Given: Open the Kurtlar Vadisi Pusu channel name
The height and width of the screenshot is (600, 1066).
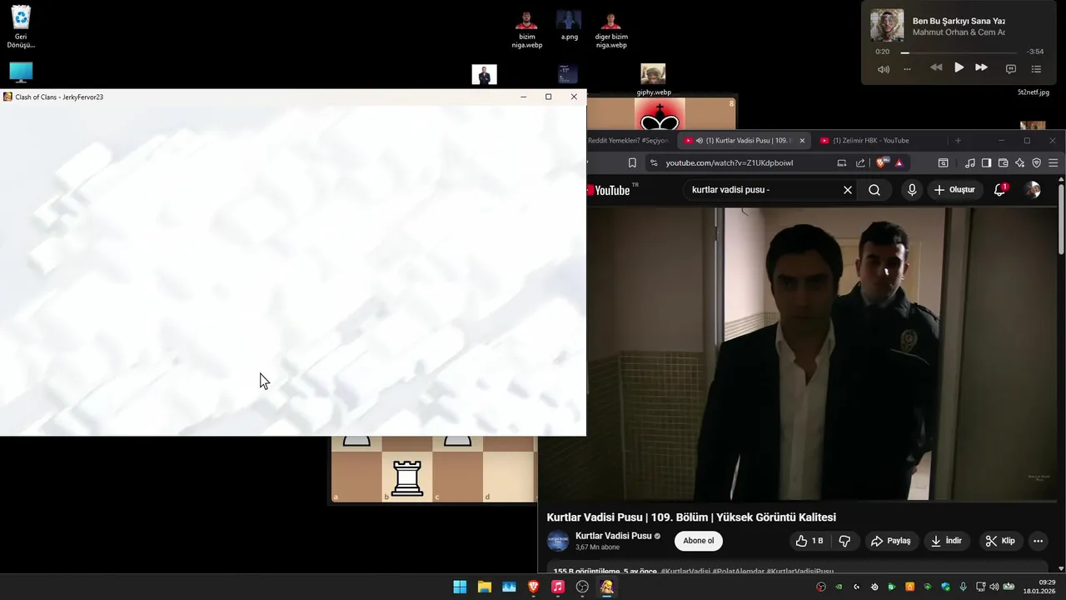Looking at the screenshot, I should [614, 536].
